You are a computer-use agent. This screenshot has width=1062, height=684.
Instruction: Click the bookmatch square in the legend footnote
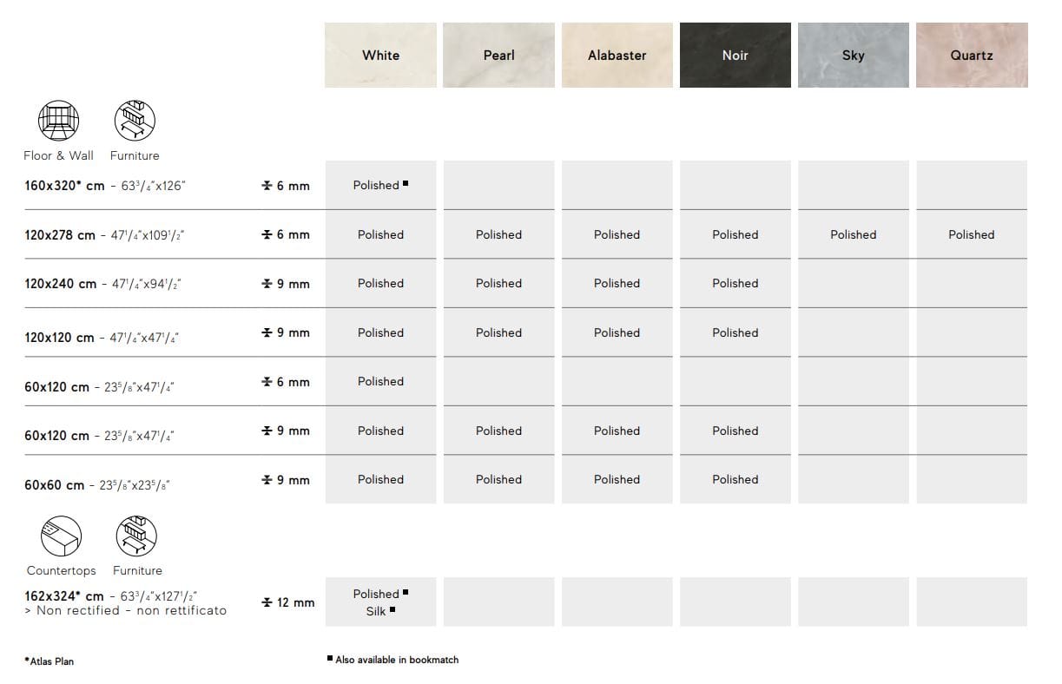[330, 659]
